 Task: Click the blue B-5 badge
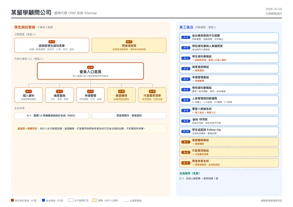(186, 100)
